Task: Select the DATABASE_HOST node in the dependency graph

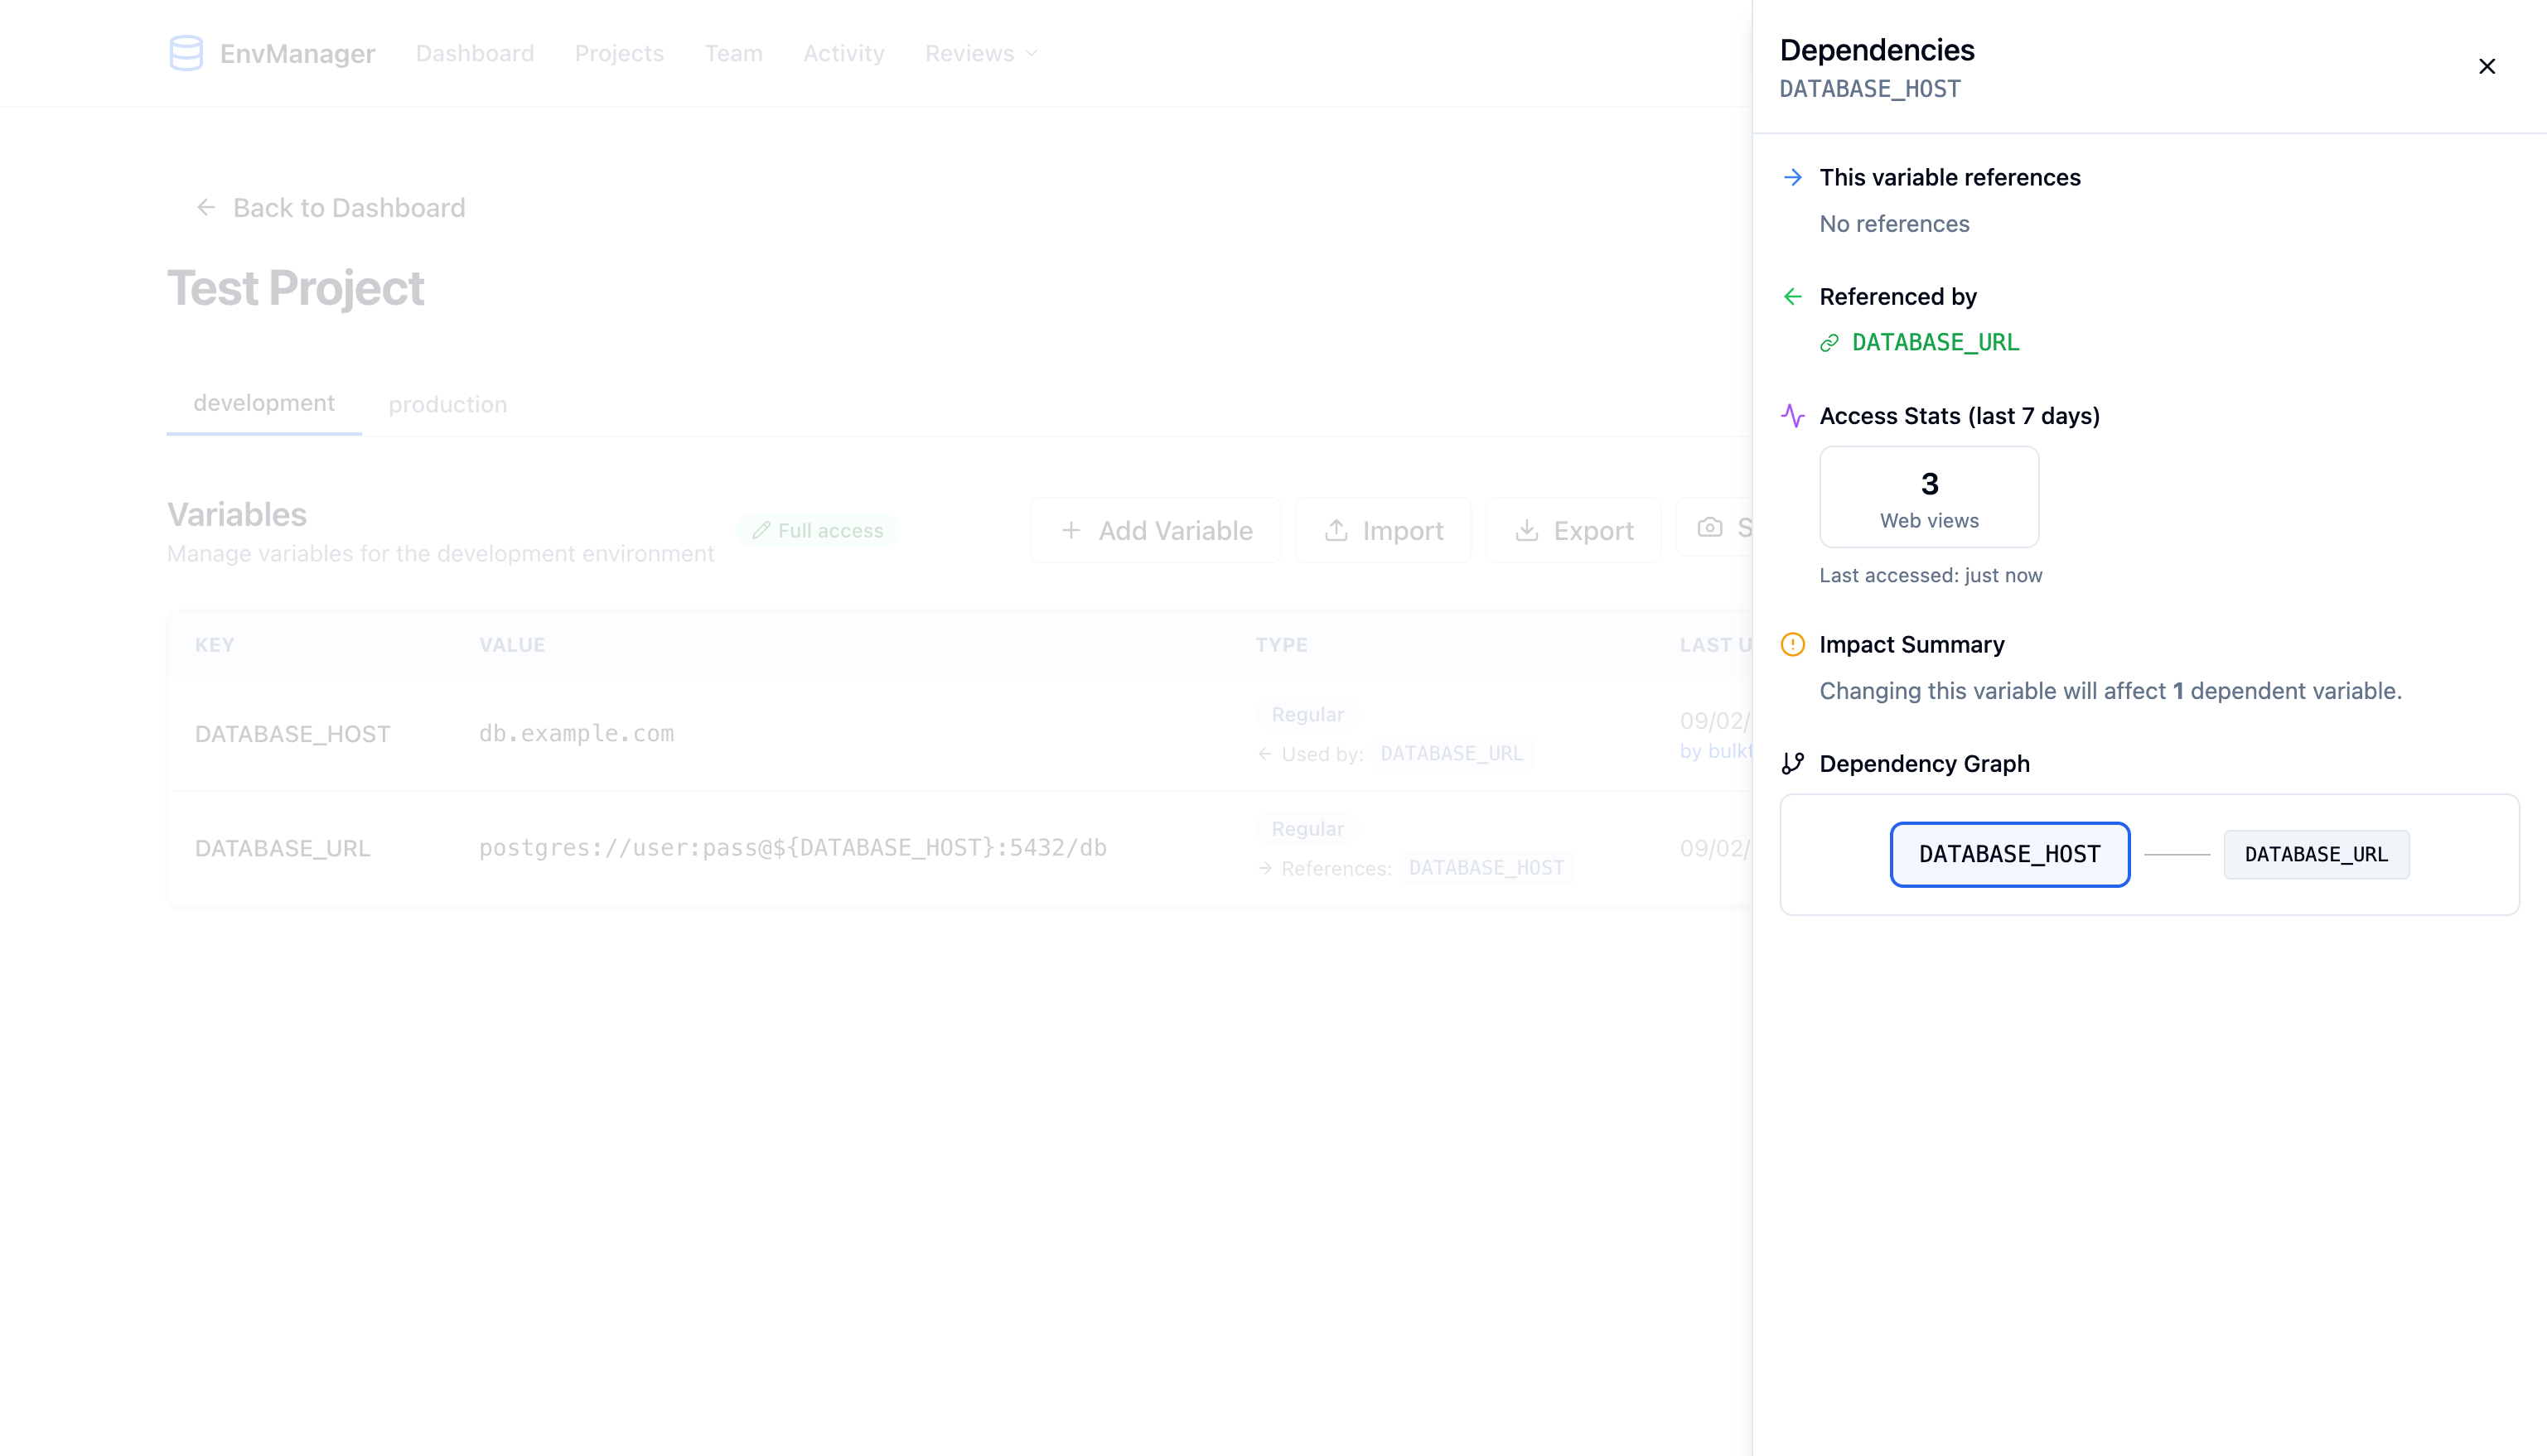Action: tap(2010, 854)
